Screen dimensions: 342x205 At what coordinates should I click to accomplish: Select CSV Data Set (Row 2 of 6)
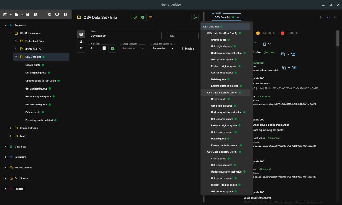(222, 93)
